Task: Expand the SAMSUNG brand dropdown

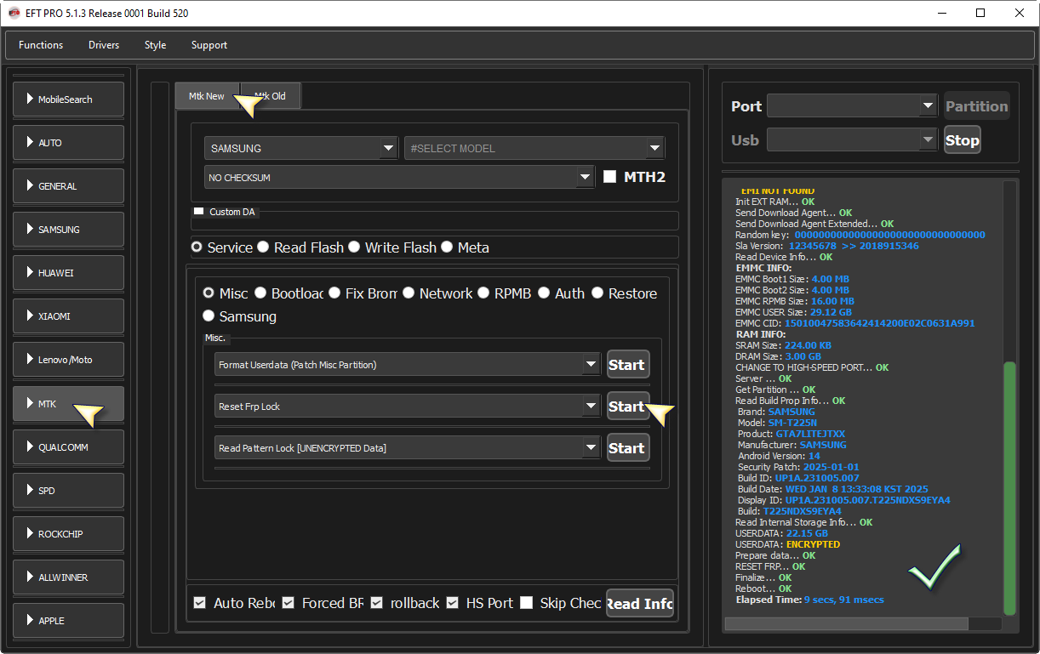Action: 390,148
